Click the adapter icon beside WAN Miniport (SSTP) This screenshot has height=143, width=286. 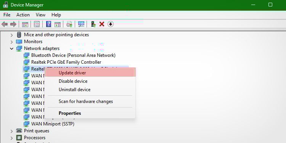26,124
